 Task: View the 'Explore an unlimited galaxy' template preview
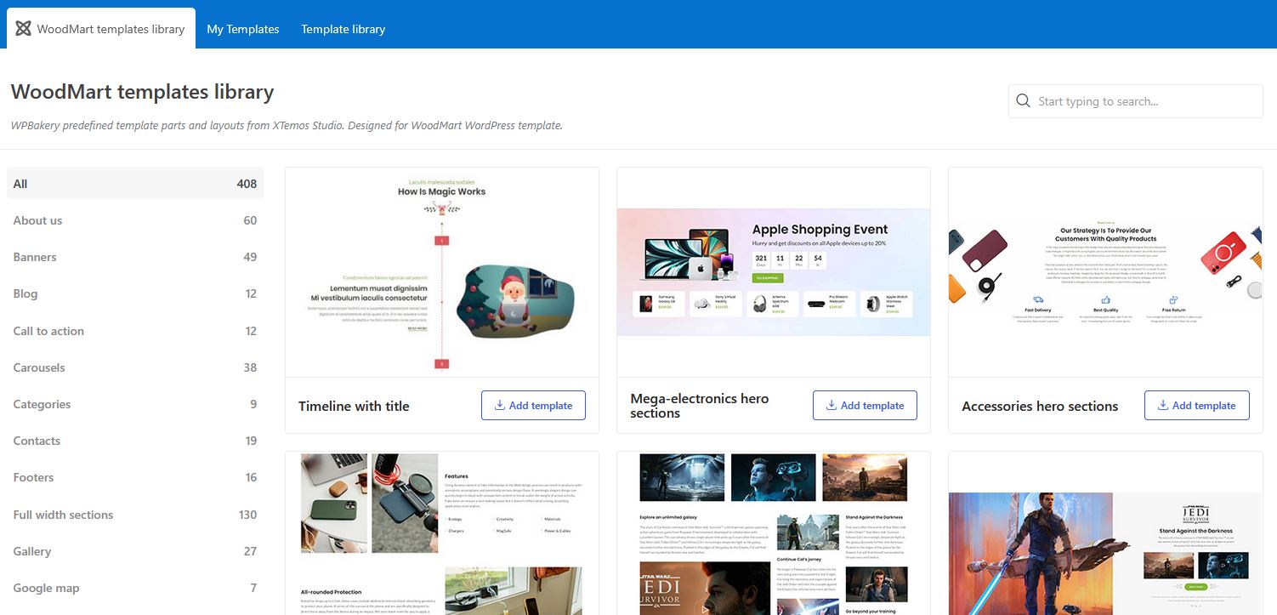tap(774, 533)
